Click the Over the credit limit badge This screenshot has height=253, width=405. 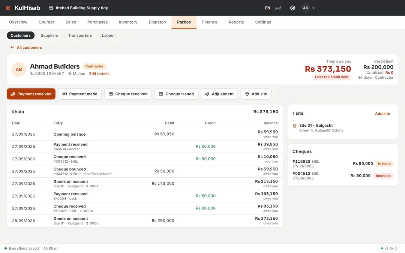pyautogui.click(x=331, y=77)
